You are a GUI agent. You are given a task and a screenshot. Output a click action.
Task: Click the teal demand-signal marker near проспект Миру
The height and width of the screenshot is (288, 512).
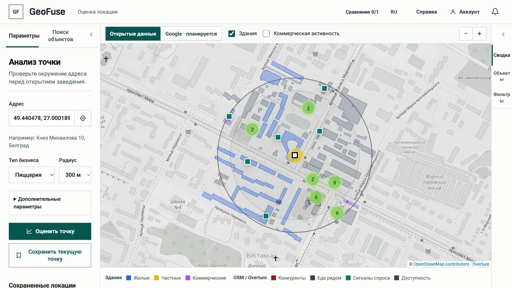coord(229,116)
